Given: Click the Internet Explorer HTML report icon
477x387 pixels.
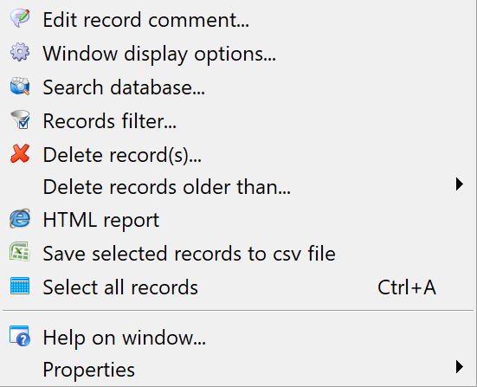Looking at the screenshot, I should [x=20, y=218].
